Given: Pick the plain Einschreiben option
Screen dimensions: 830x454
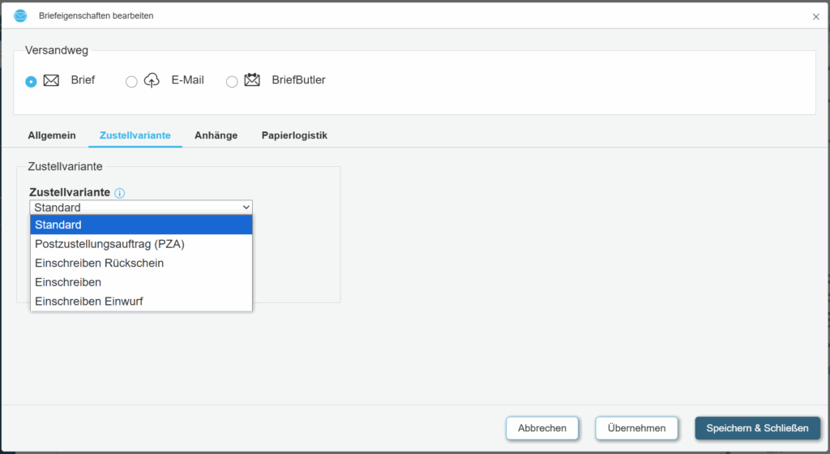Looking at the screenshot, I should [141, 282].
